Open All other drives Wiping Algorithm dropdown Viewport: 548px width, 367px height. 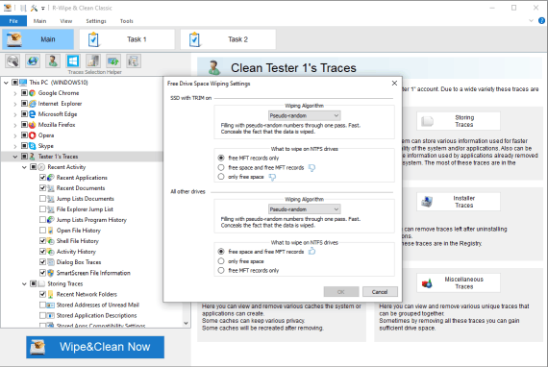pyautogui.click(x=305, y=209)
